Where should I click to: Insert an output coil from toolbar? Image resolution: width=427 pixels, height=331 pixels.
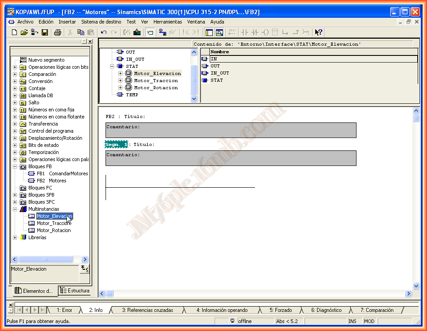point(265,32)
